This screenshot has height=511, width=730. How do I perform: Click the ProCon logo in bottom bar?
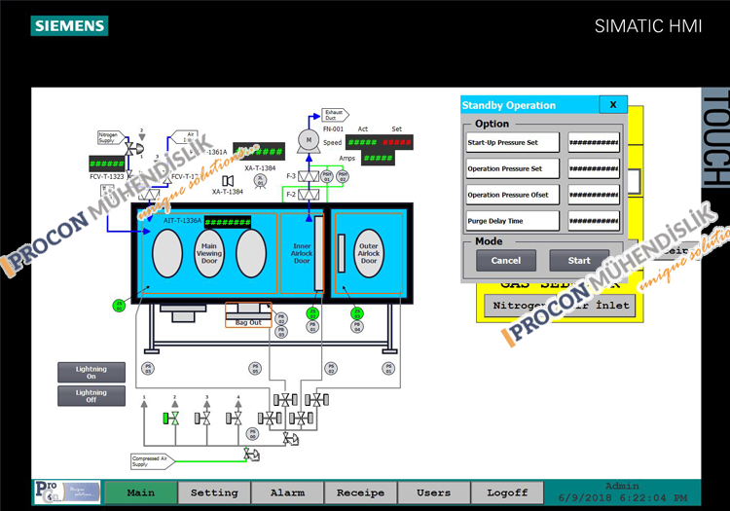pyautogui.click(x=67, y=492)
